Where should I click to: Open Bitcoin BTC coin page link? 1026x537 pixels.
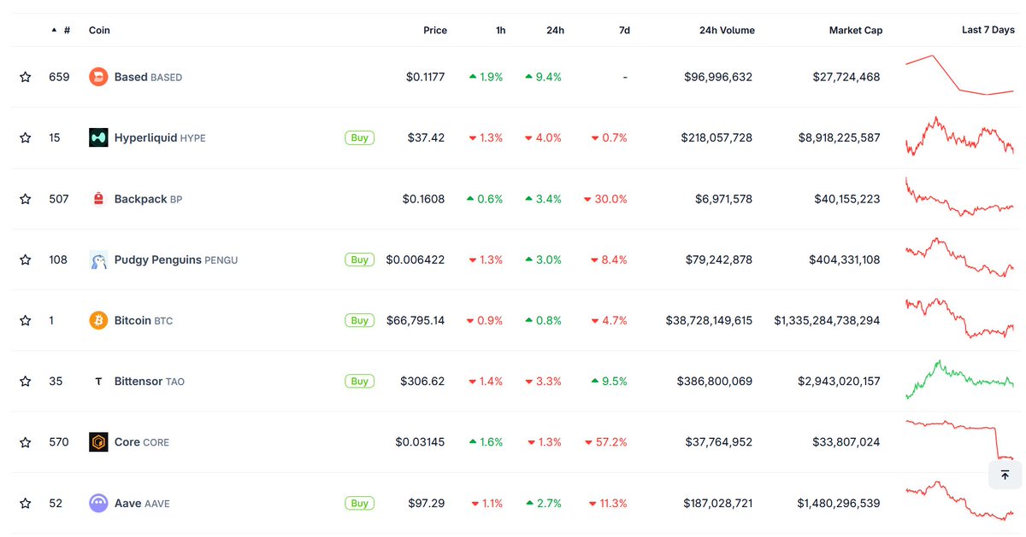(144, 320)
